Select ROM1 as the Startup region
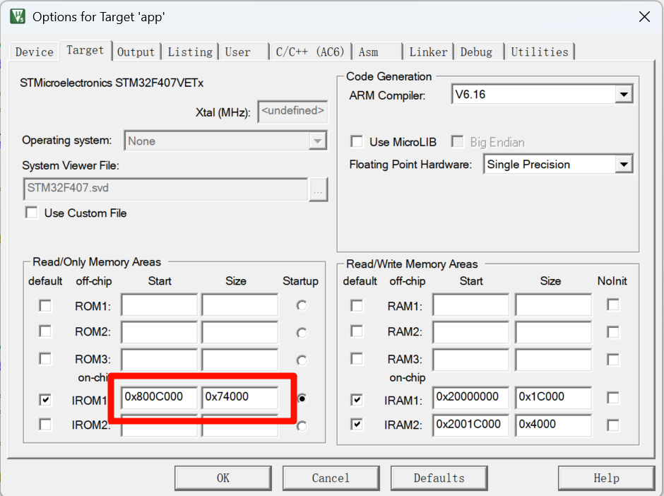The width and height of the screenshot is (664, 496). tap(302, 306)
